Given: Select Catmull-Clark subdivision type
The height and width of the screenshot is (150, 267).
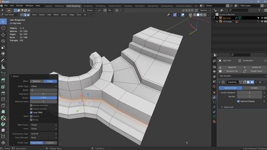Looking at the screenshot, I should [x=230, y=88].
